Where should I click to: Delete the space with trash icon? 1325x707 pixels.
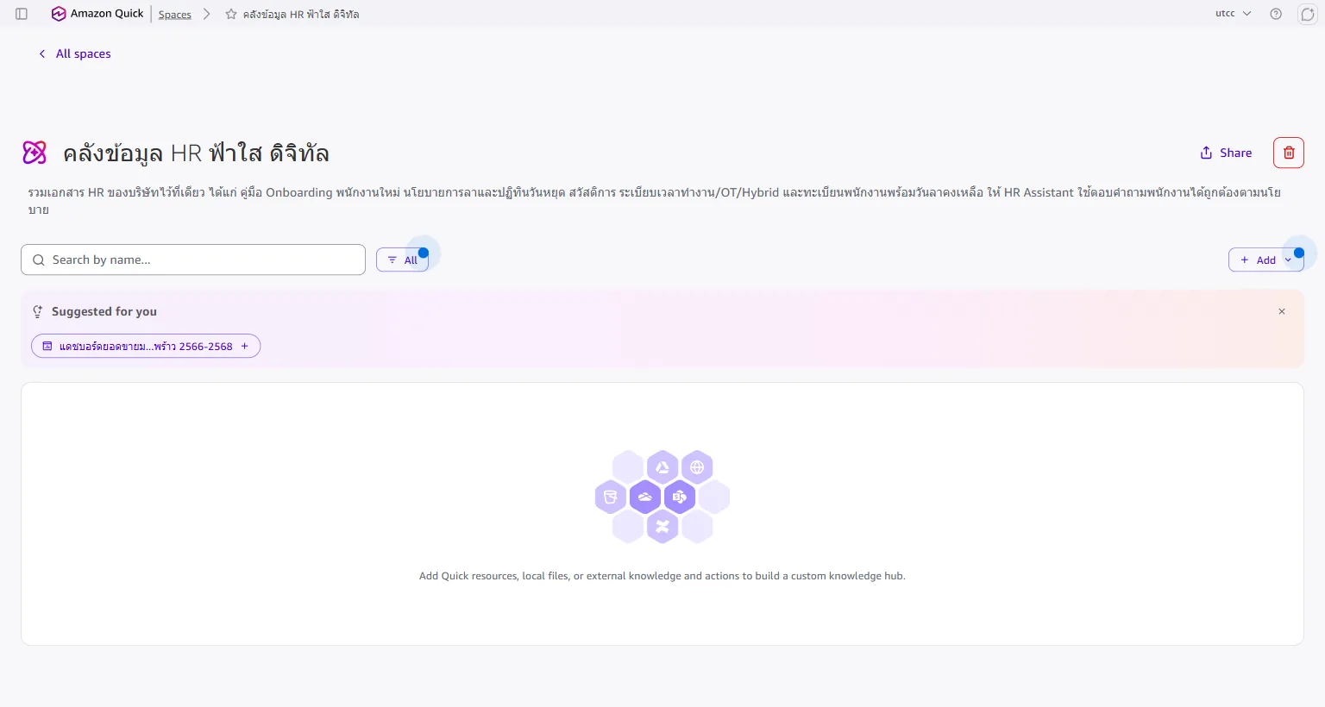click(x=1289, y=153)
